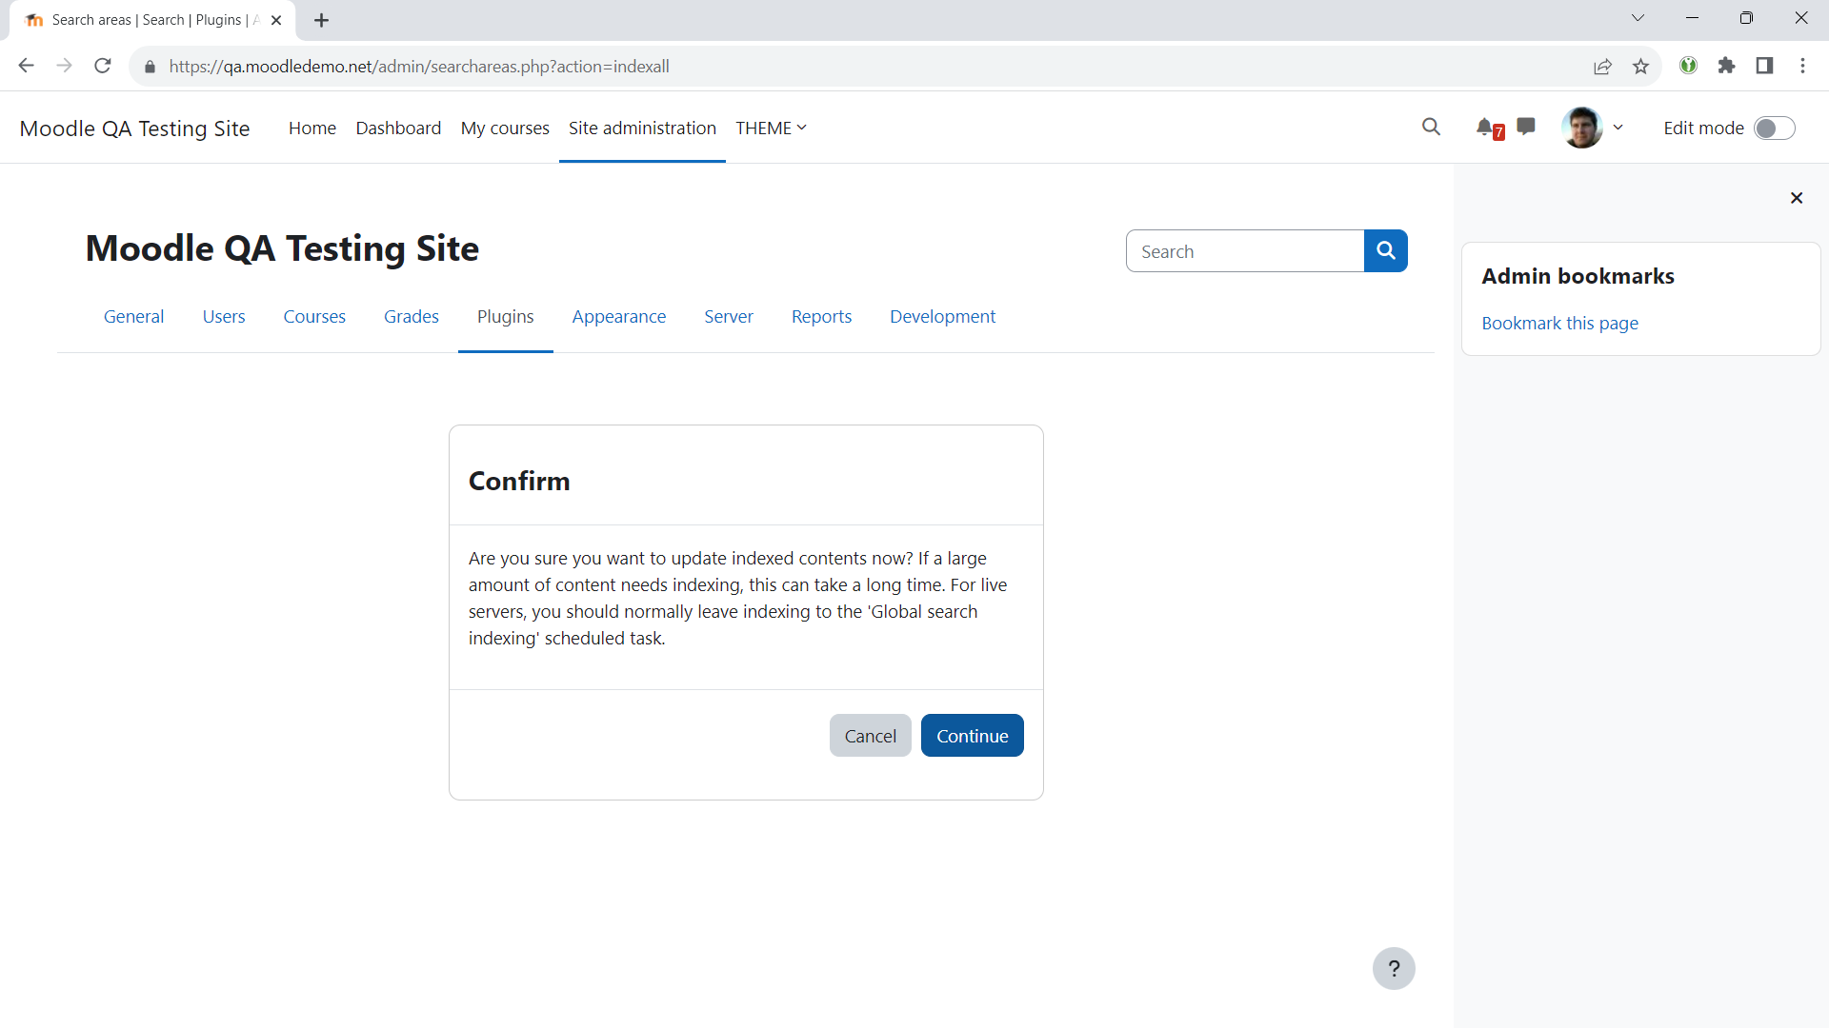
Task: Open the help question mark button
Action: (x=1394, y=969)
